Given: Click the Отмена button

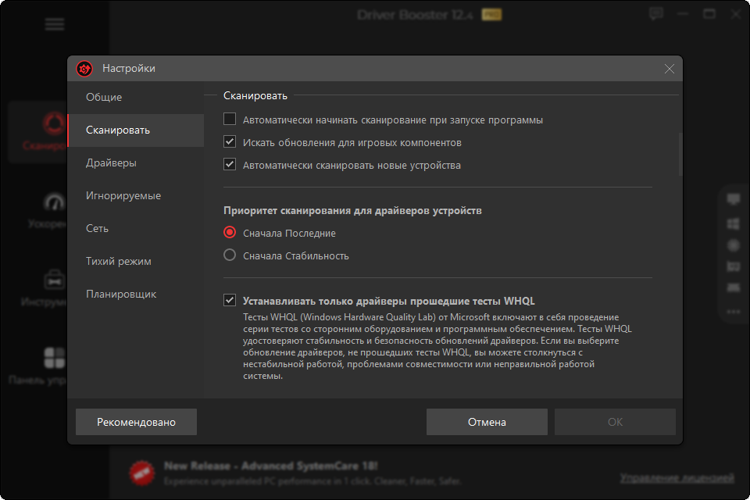Looking at the screenshot, I should coord(487,422).
